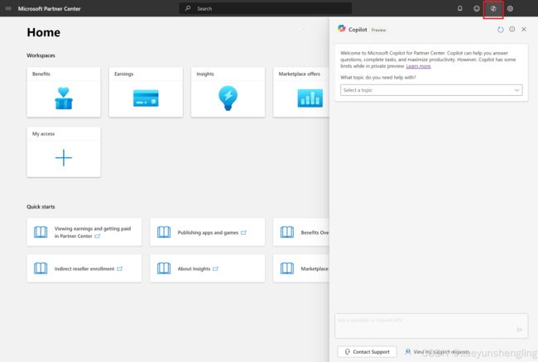Open Viewing earnings and getting paid link
The height and width of the screenshot is (362, 538).
[93, 232]
